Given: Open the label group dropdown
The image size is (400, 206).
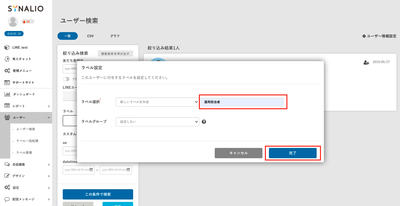Looking at the screenshot, I should tap(157, 121).
